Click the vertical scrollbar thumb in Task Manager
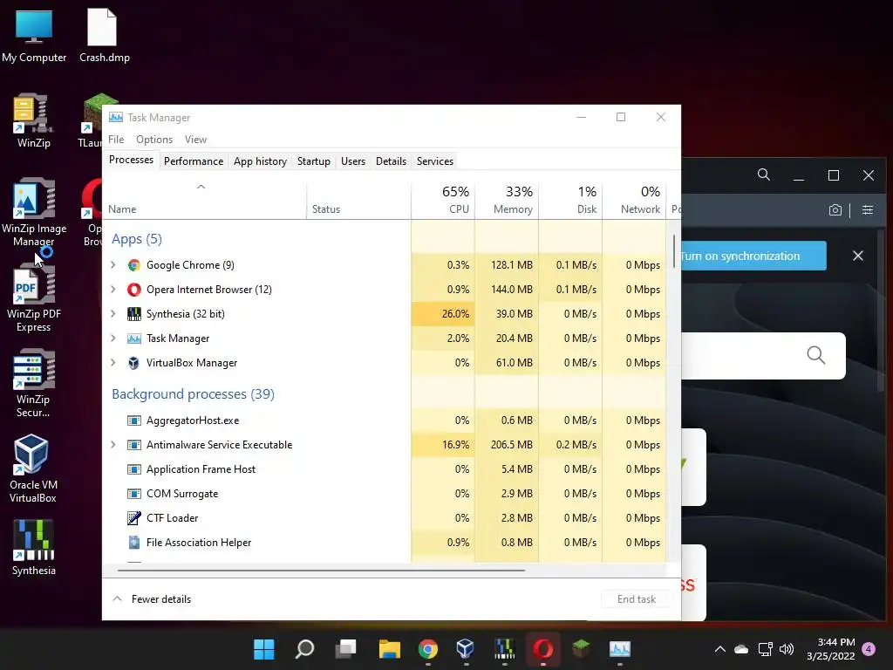 [x=674, y=250]
